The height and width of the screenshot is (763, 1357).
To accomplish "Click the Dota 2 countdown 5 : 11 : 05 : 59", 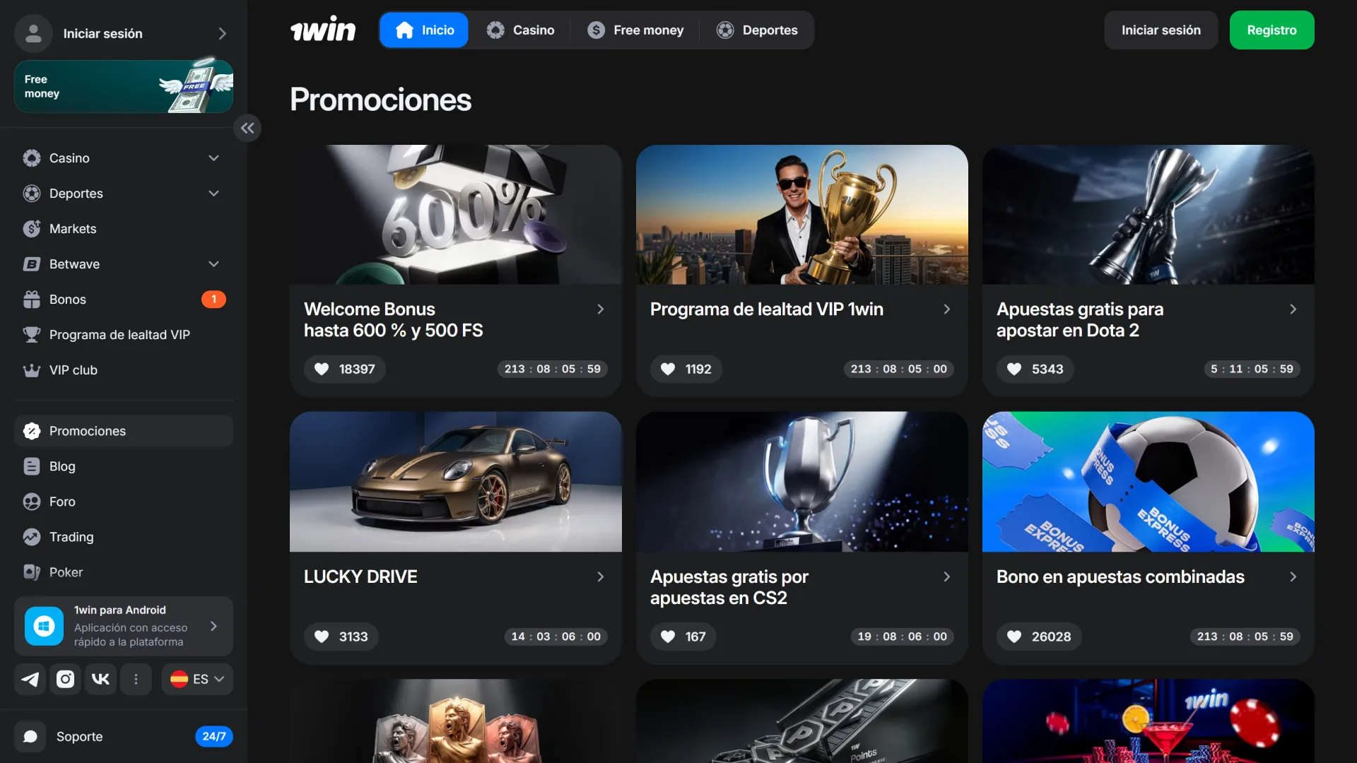I will tap(1252, 369).
